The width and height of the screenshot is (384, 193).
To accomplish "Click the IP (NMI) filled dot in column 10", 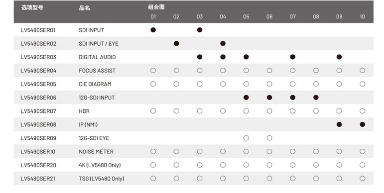I will [x=363, y=124].
